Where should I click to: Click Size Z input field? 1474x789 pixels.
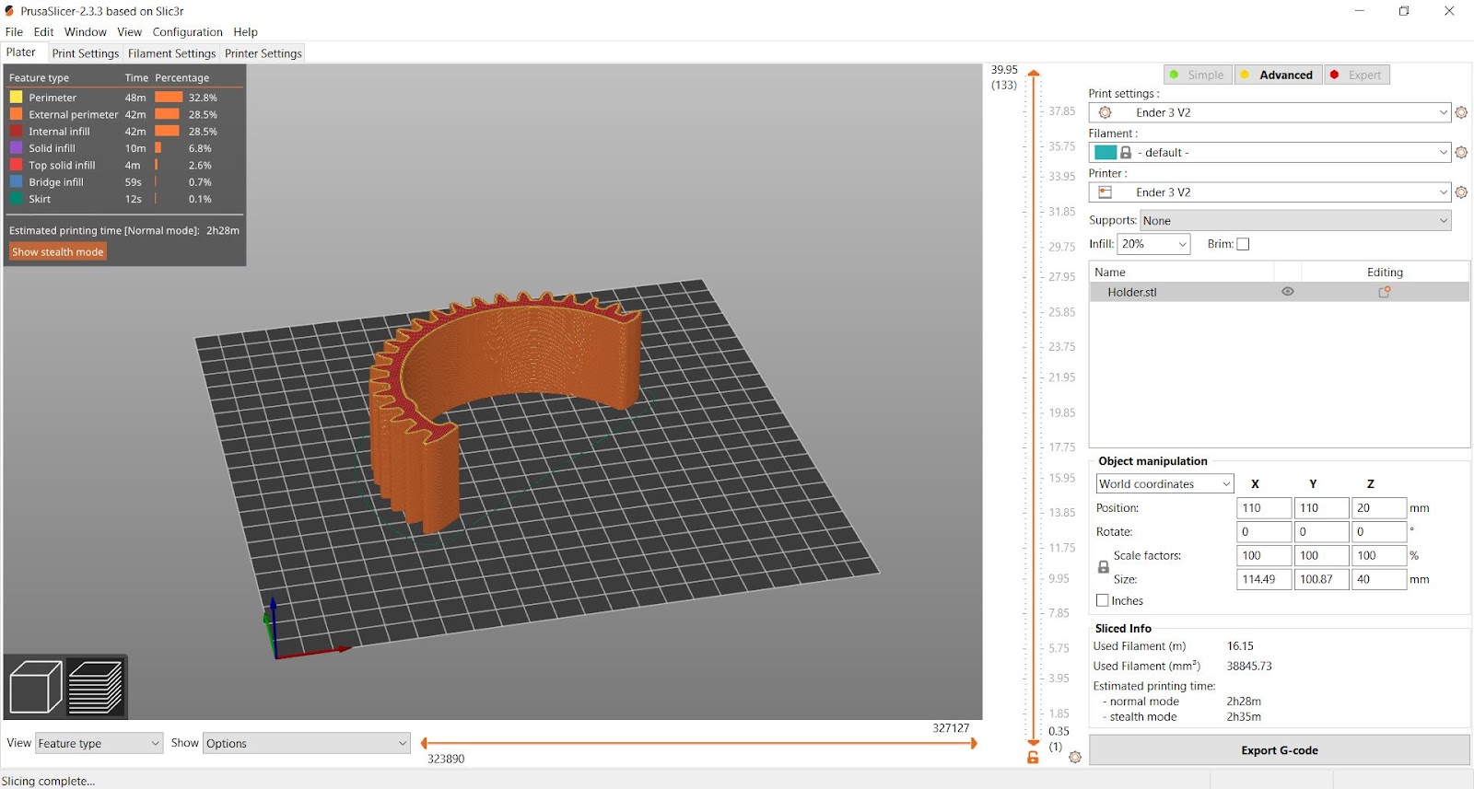pyautogui.click(x=1379, y=580)
